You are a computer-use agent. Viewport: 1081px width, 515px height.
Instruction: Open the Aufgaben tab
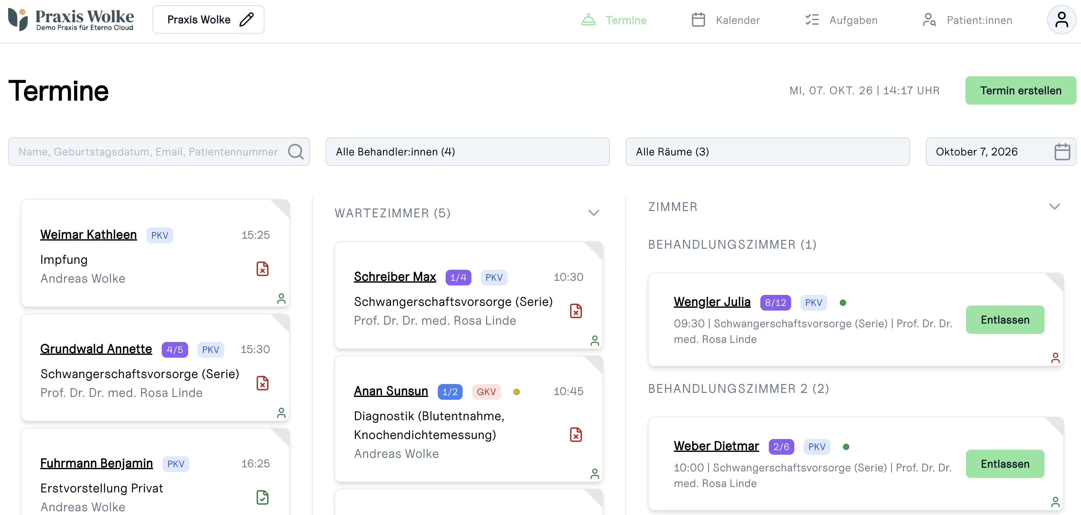841,20
